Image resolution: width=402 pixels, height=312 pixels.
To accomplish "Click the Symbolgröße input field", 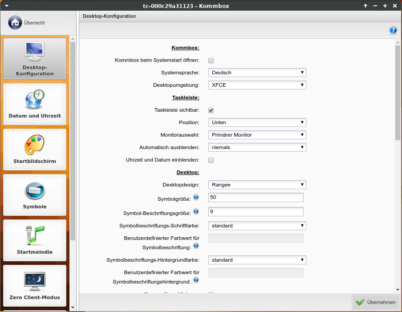I will (x=256, y=198).
